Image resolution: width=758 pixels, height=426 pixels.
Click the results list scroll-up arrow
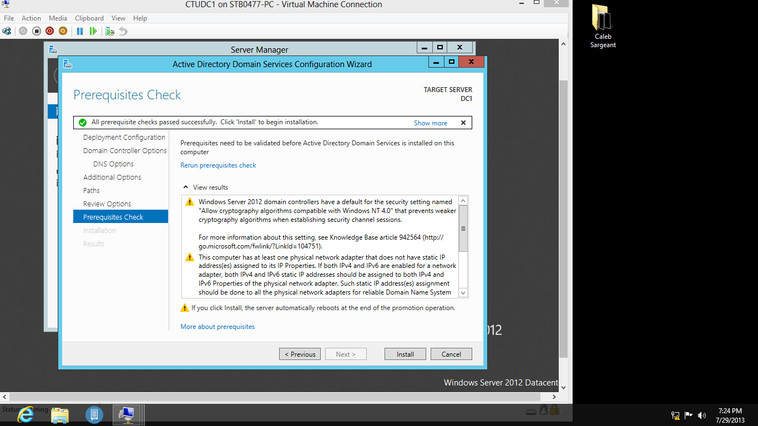pyautogui.click(x=463, y=200)
